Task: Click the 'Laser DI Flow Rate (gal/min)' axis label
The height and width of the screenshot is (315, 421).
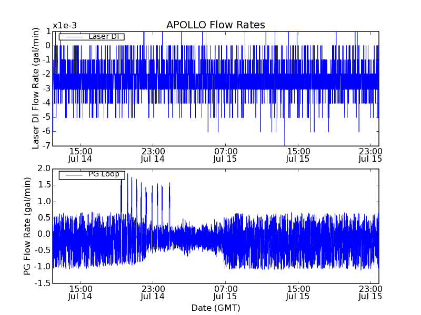Action: click(36, 88)
